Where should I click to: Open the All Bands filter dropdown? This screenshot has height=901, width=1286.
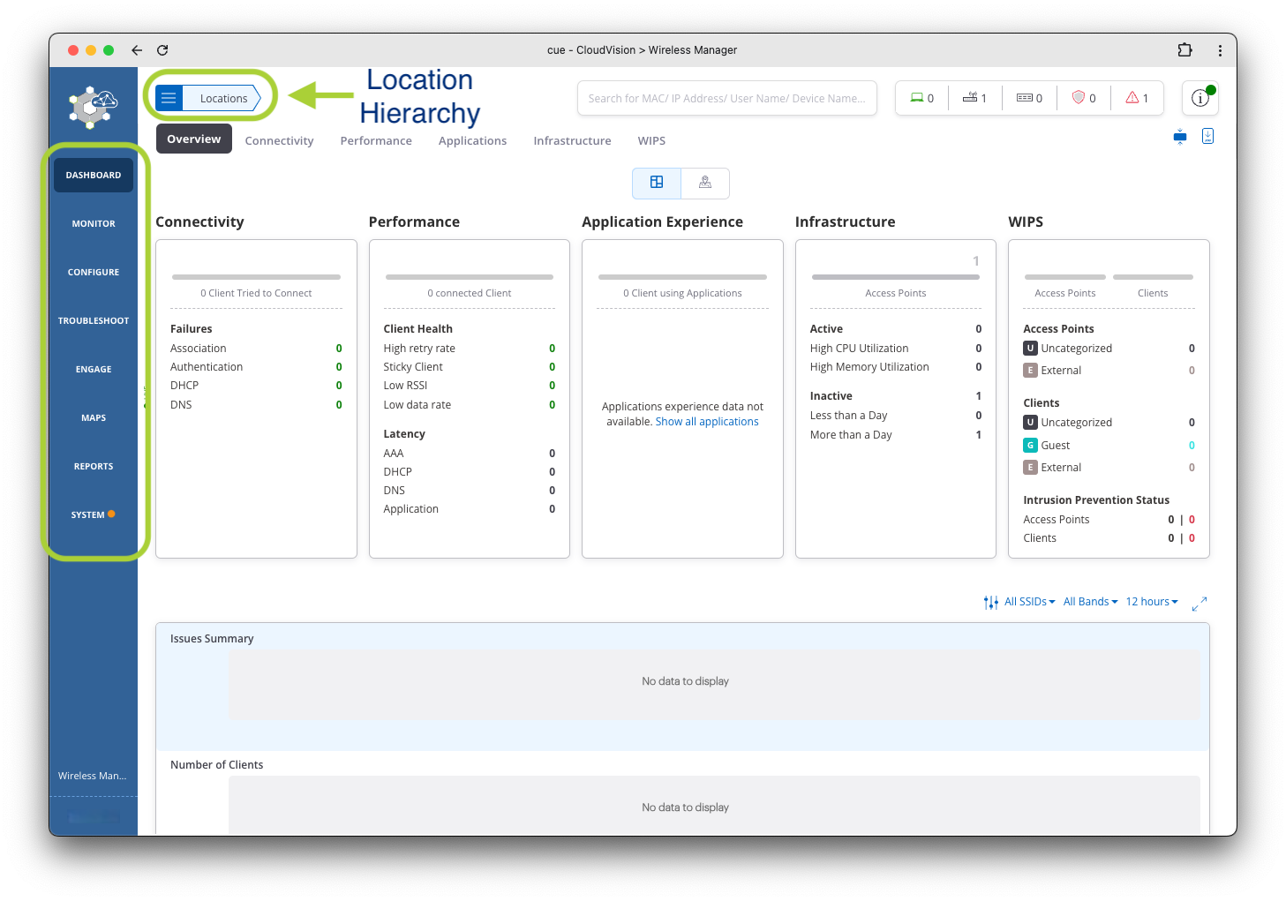(x=1090, y=602)
